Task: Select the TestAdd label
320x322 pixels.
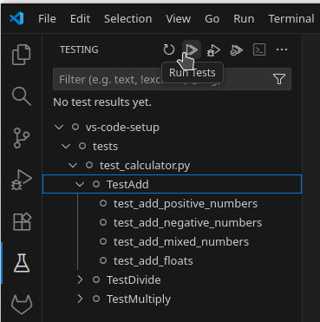Action: pos(127,184)
